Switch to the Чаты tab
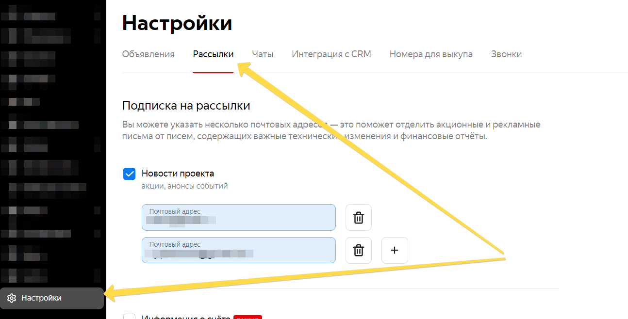The image size is (628, 319). point(263,54)
